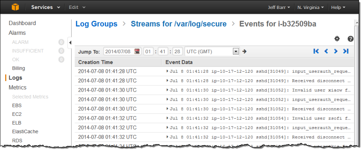Screen dimensions: 363x151
Task: Go to the Log Groups breadcrumb
Action: point(96,24)
